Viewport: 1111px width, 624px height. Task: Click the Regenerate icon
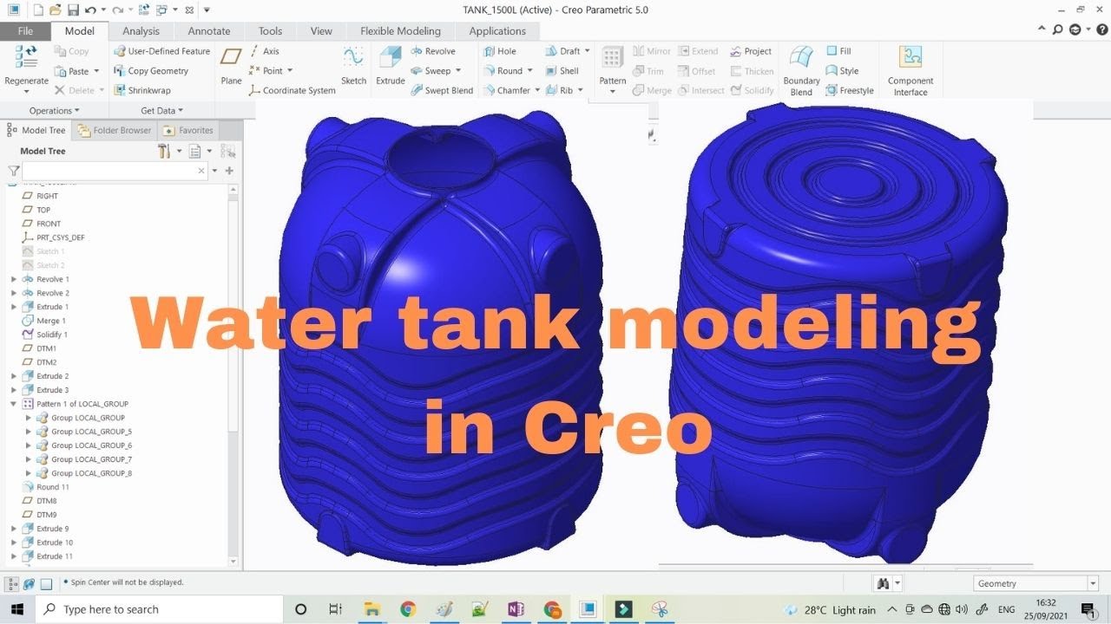(x=26, y=57)
